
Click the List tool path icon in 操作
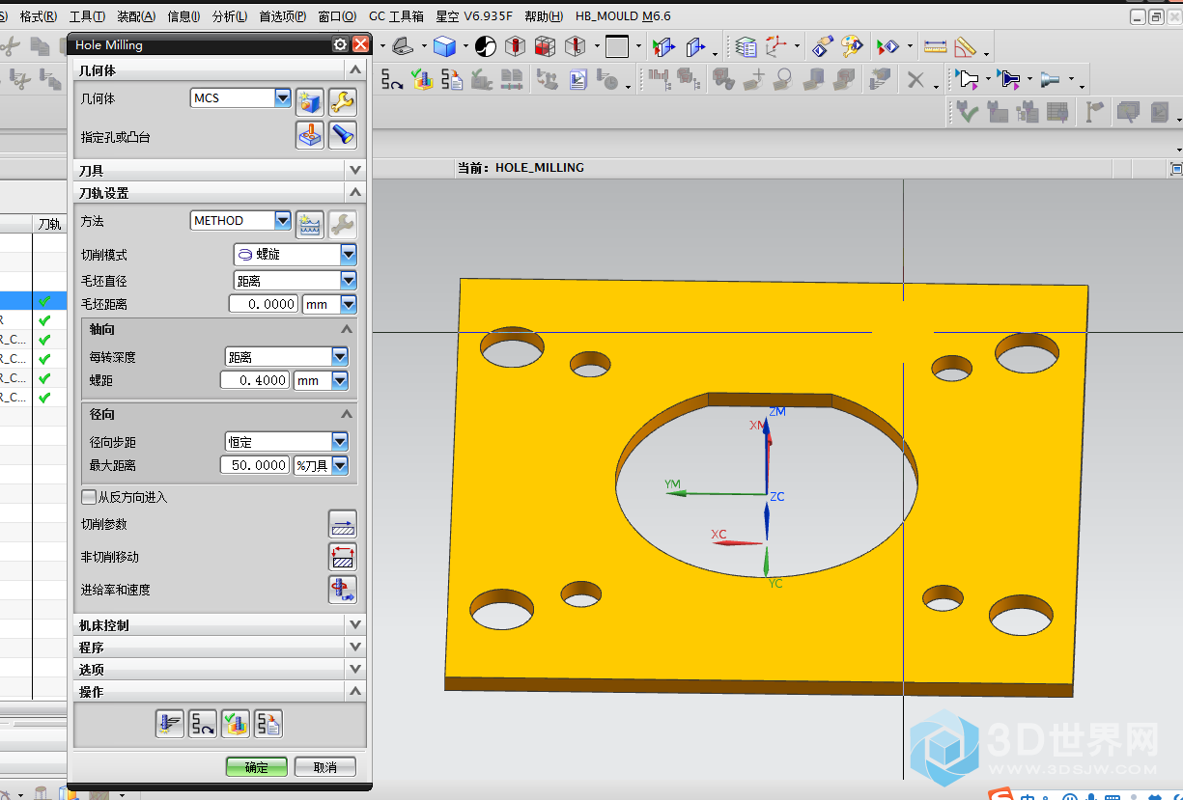click(x=268, y=724)
